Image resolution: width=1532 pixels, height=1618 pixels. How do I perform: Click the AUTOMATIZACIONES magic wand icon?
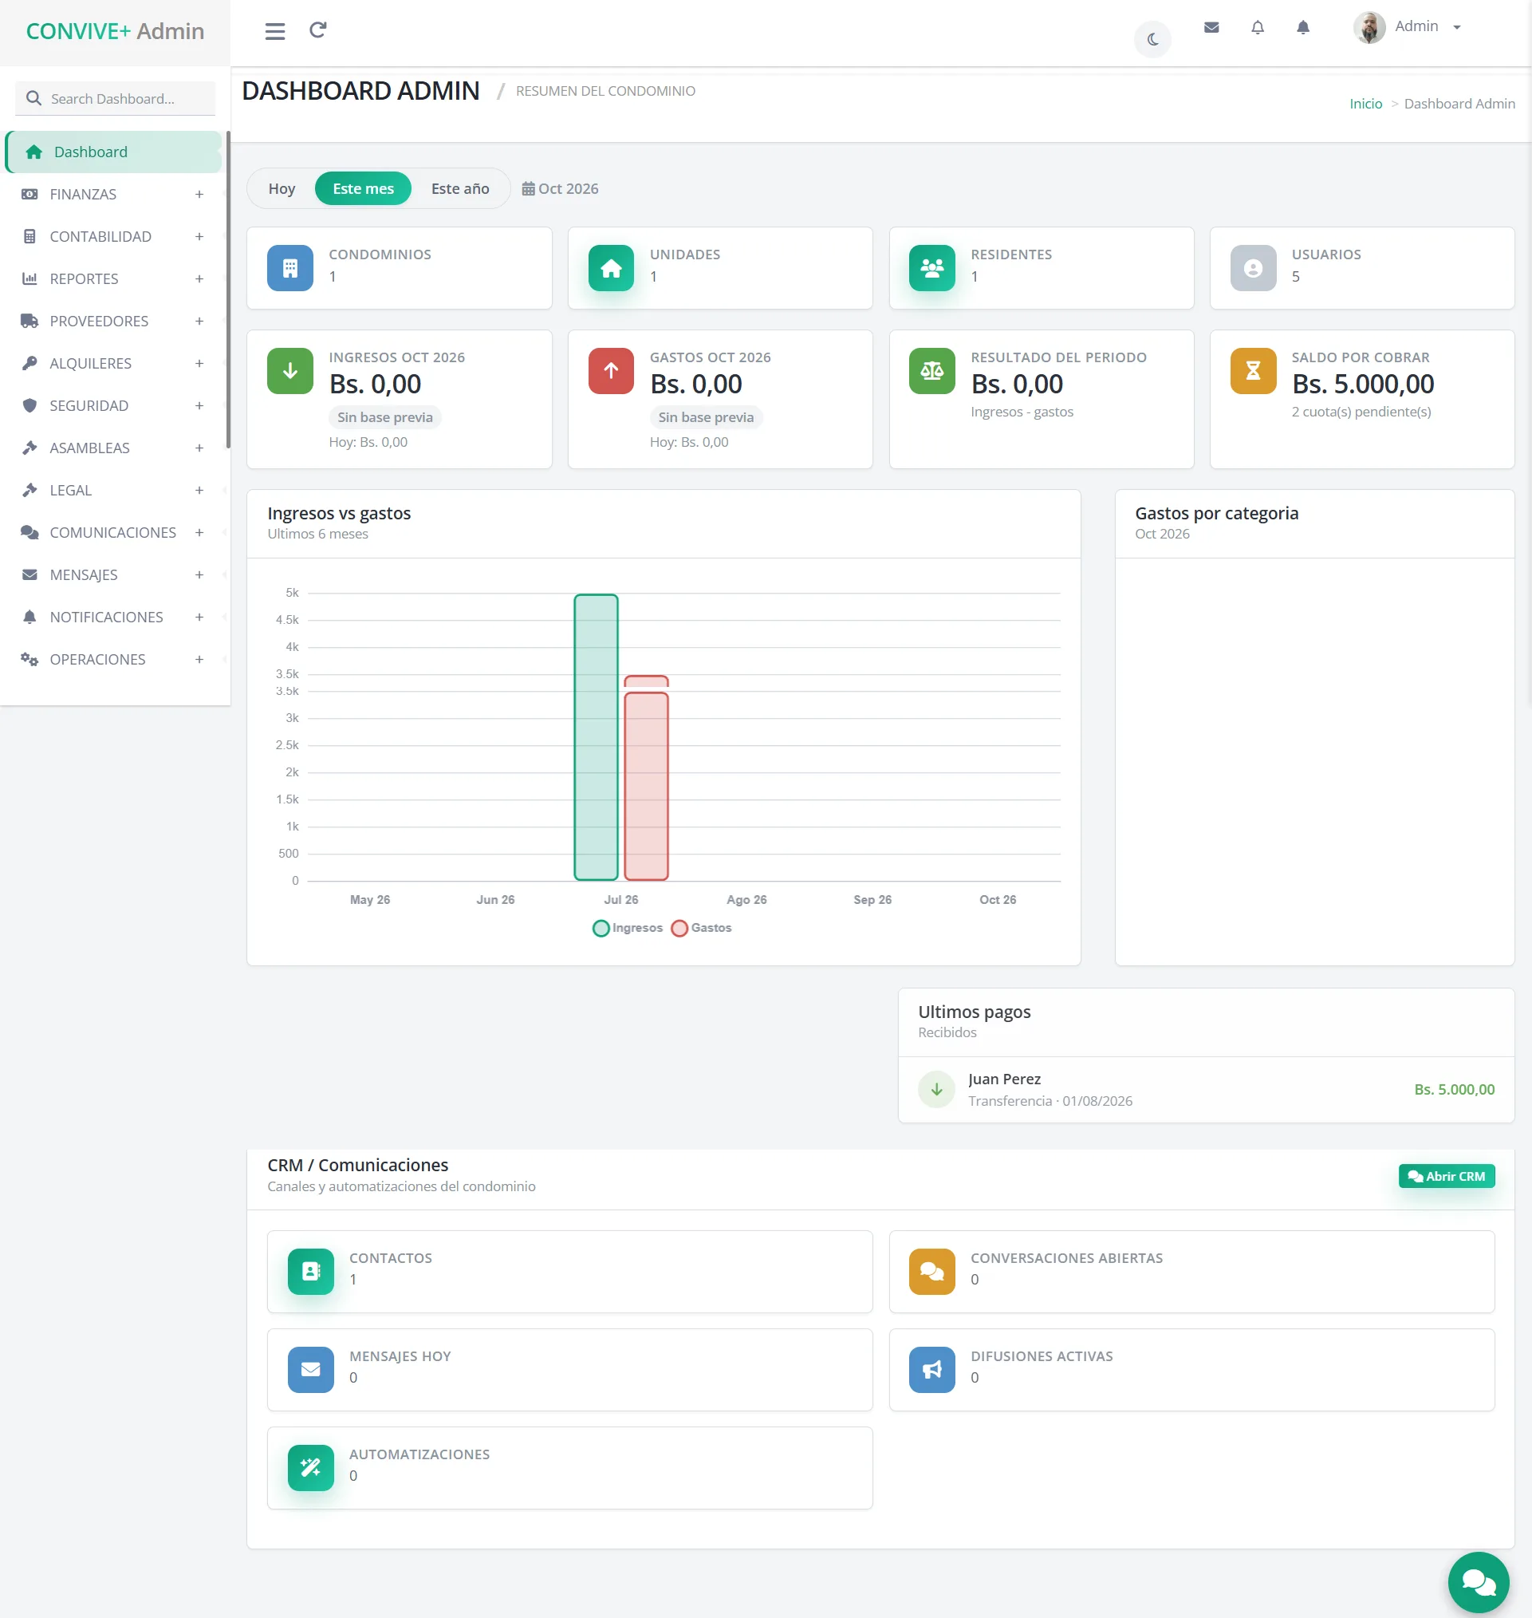310,1468
